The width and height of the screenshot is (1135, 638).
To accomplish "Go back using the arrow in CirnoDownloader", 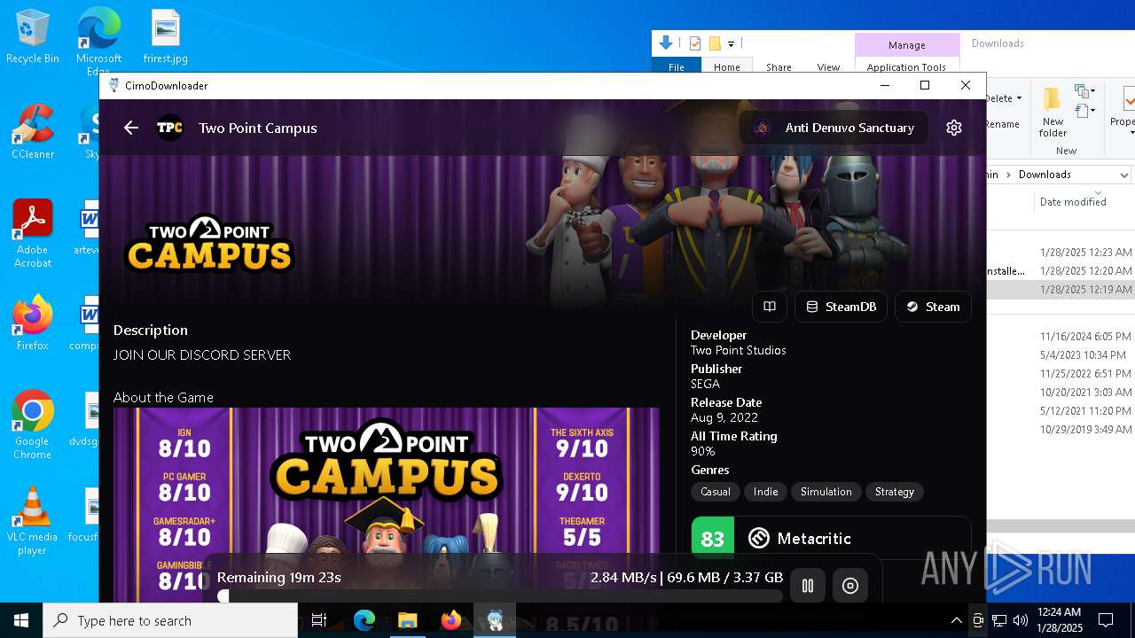I will click(131, 128).
